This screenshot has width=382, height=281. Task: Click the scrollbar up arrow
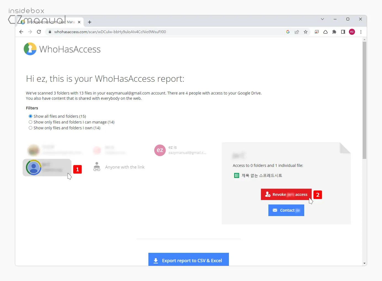[x=364, y=40]
